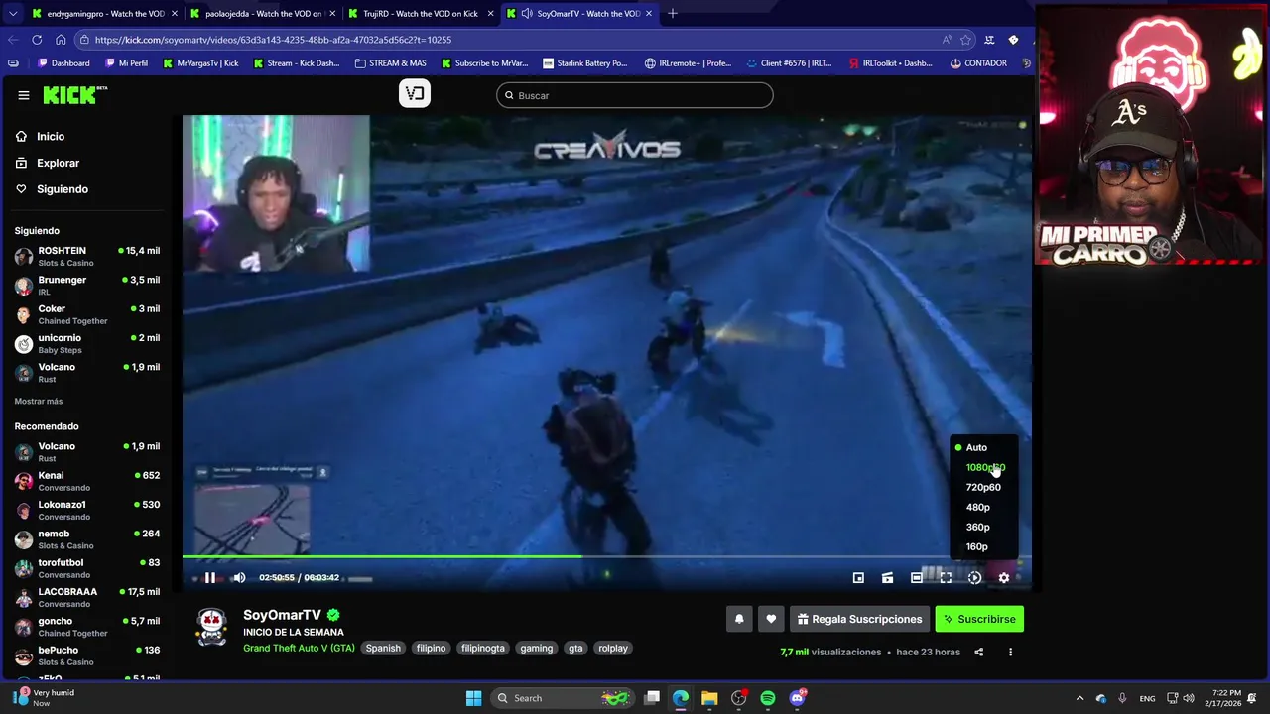The height and width of the screenshot is (714, 1270).
Task: Open the Grand Theft Auto V (GTA) category link
Action: tap(299, 648)
